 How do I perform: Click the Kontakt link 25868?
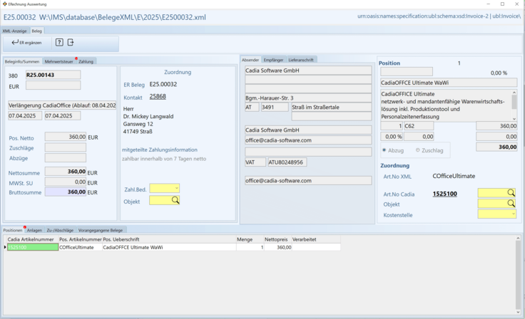tap(158, 96)
